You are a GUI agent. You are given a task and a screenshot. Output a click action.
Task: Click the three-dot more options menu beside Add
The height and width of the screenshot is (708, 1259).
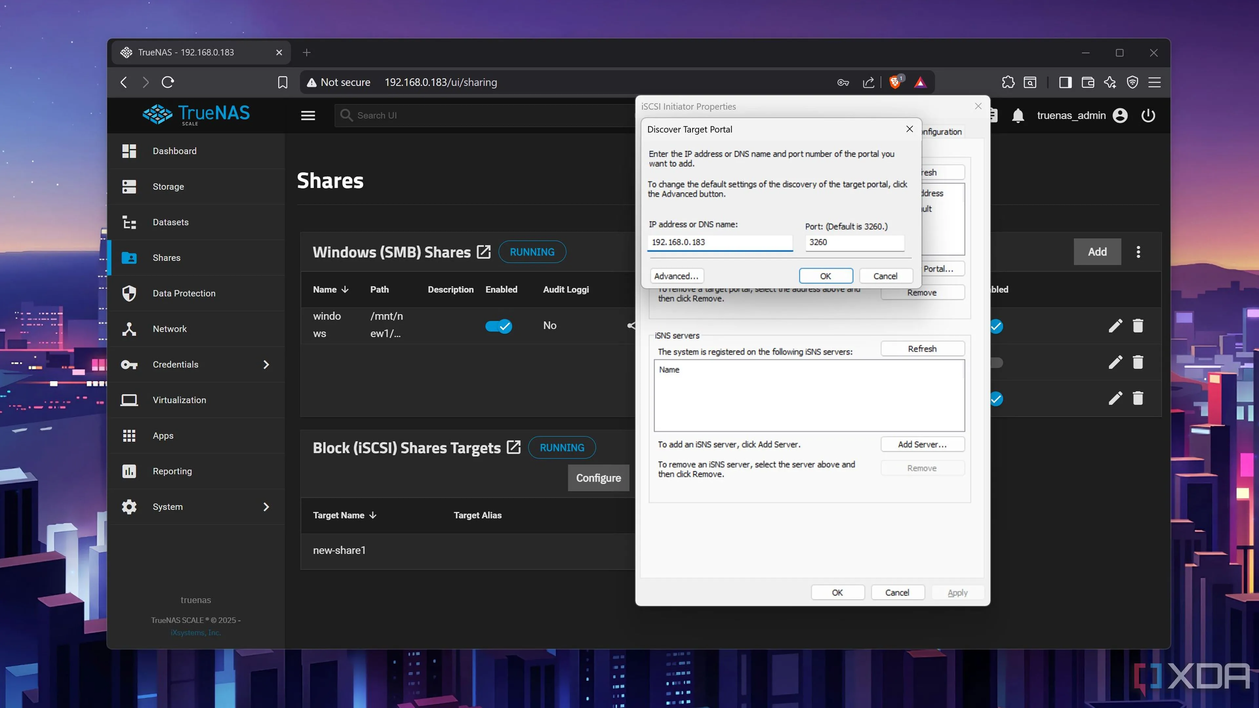(x=1138, y=252)
